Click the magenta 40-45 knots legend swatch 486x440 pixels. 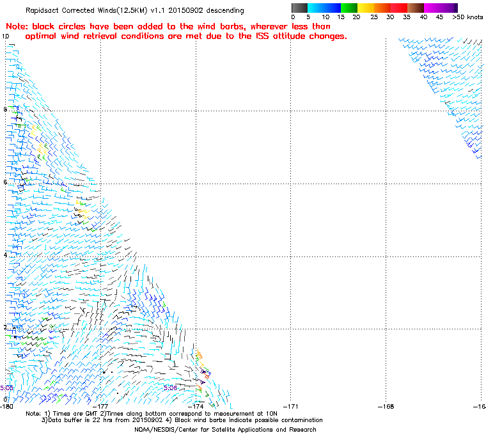[433, 8]
